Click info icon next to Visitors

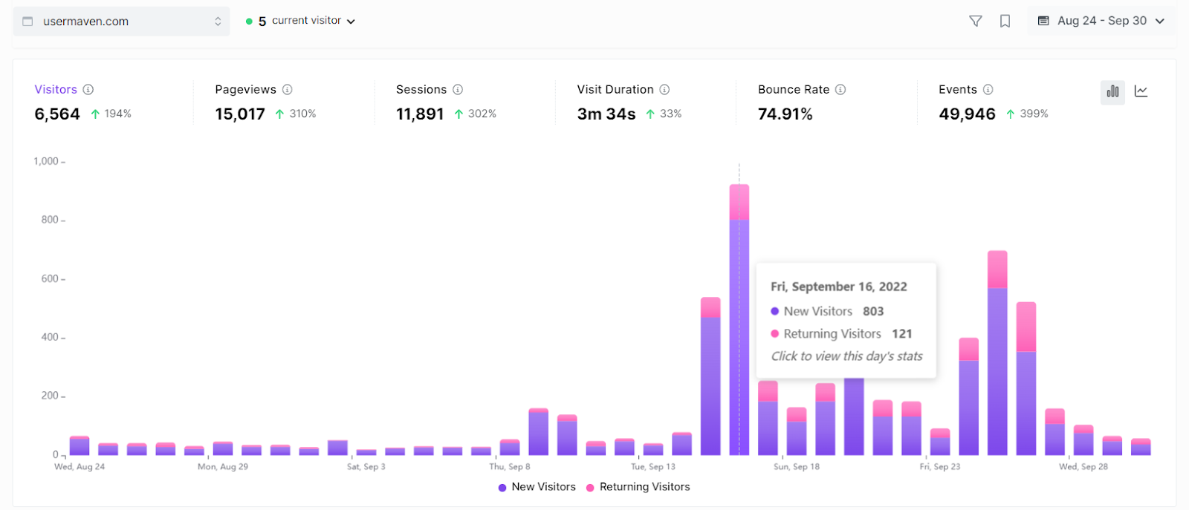click(88, 90)
